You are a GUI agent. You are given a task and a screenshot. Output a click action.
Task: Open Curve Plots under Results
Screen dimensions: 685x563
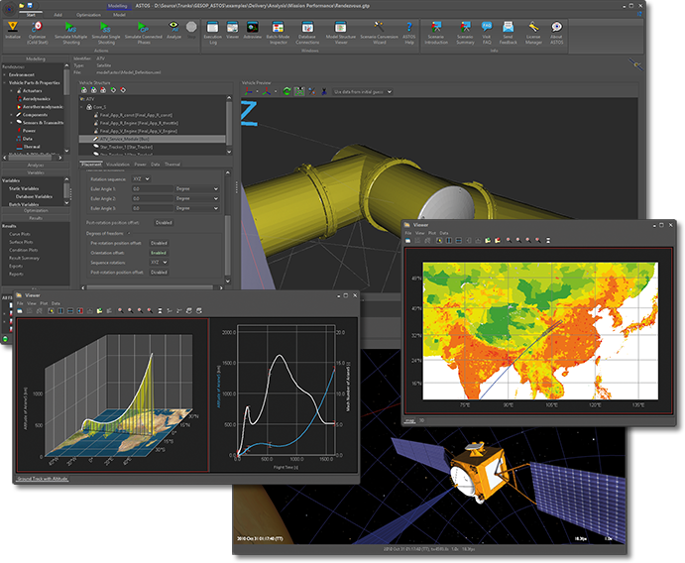20,234
